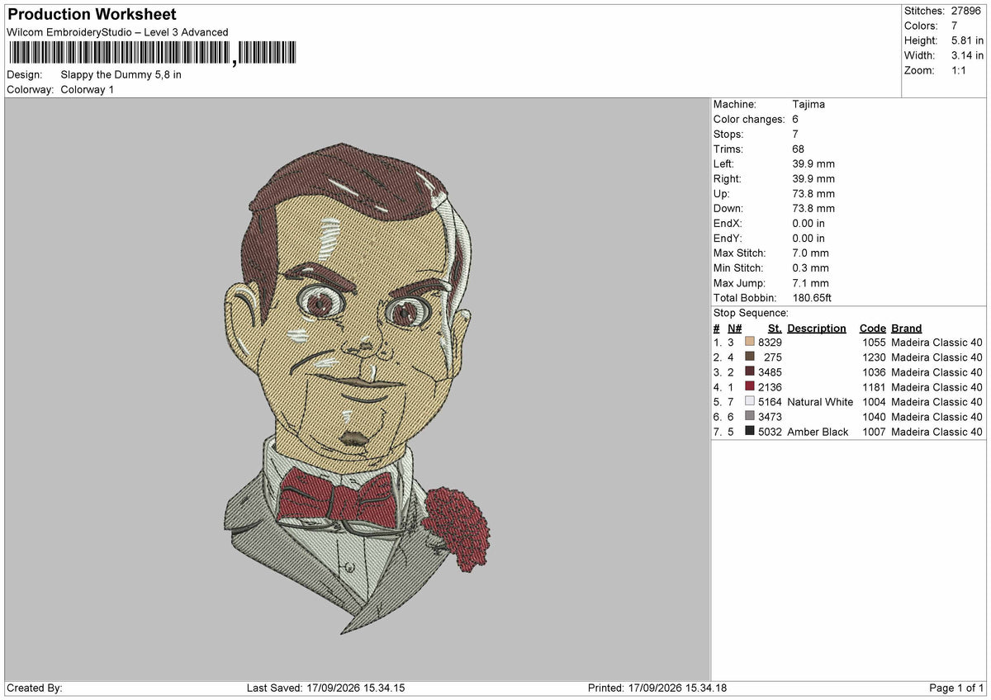Click stitch count 2136 in stop 4

770,387
